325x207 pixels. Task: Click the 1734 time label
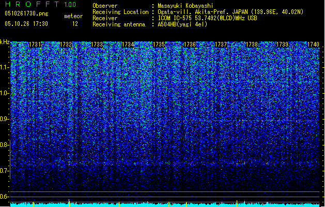(128, 45)
